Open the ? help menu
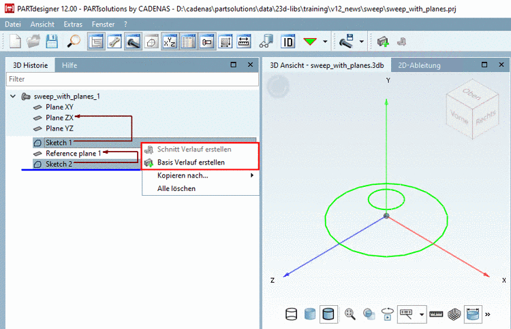 point(126,24)
